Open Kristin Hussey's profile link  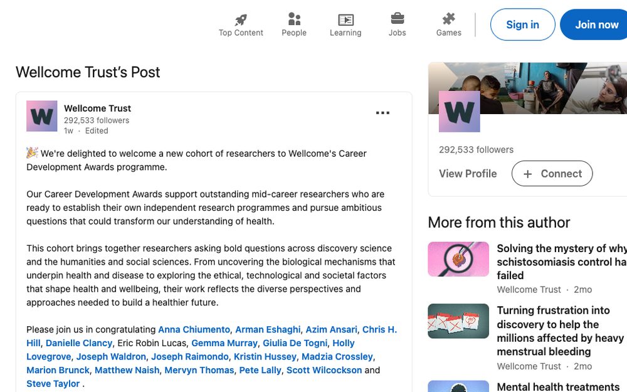265,357
